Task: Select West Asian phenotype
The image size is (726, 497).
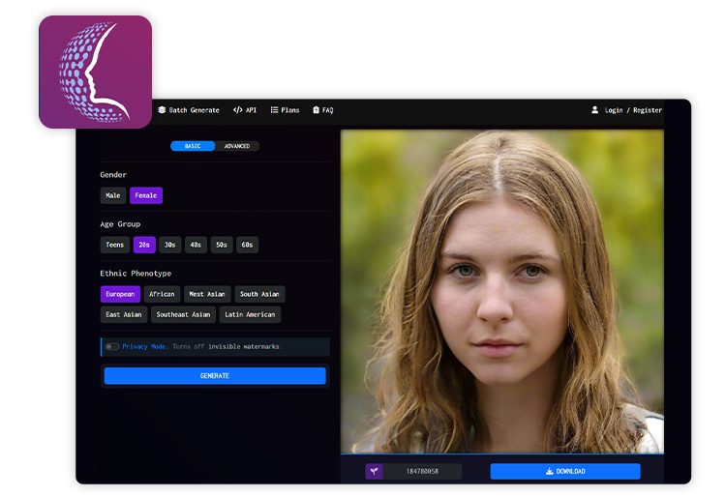Action: pos(207,294)
